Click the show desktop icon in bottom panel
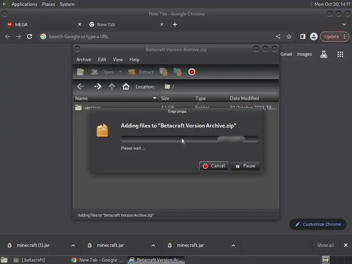 tap(4, 260)
